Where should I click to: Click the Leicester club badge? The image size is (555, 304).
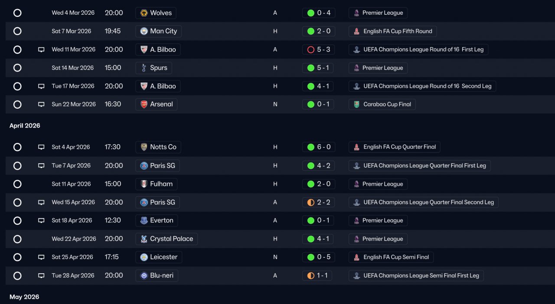[144, 257]
